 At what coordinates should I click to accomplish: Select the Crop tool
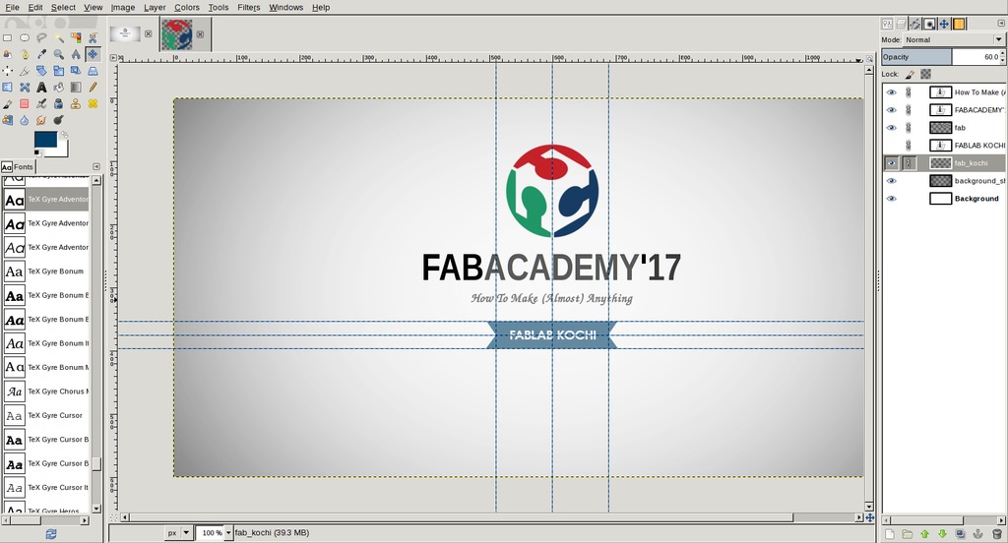(x=24, y=71)
